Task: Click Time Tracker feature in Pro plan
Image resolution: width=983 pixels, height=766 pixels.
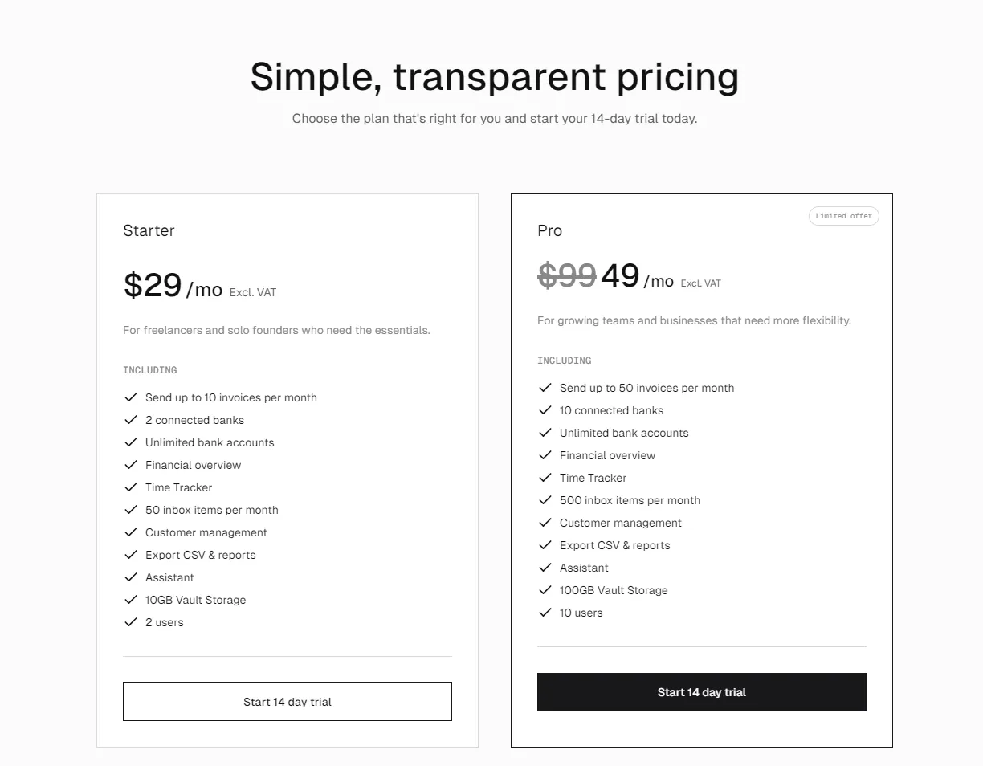Action: coord(593,478)
